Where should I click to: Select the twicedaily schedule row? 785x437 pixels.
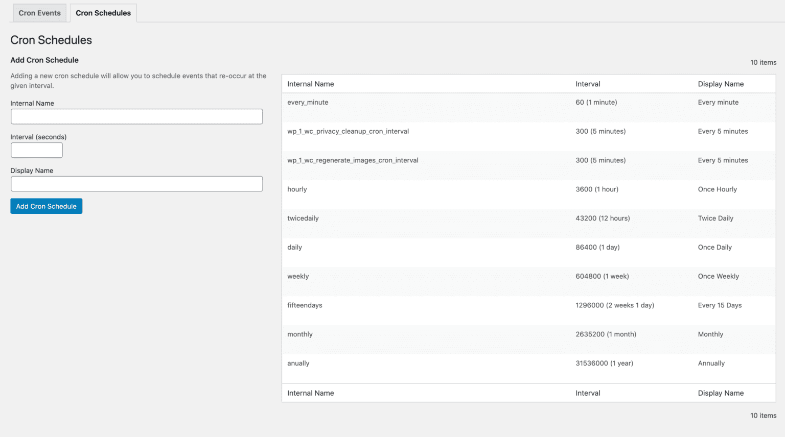coord(303,218)
